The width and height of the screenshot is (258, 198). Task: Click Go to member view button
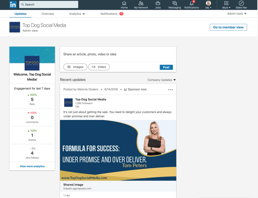(x=228, y=27)
